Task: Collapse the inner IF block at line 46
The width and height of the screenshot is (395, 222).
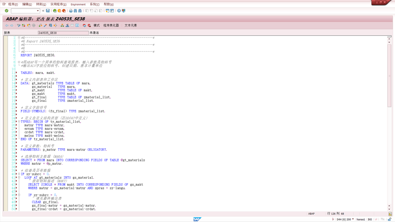Action: pyautogui.click(x=19, y=195)
